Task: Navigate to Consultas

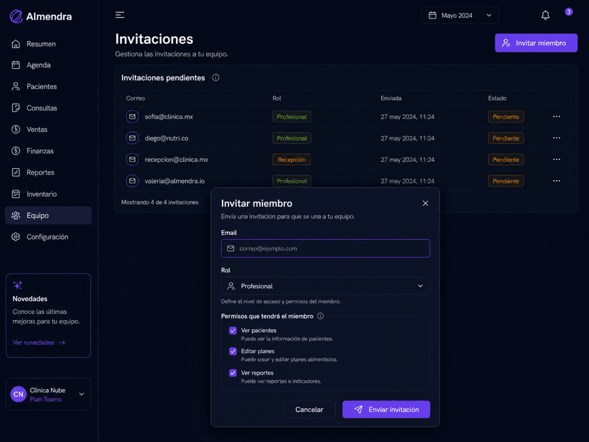Action: 48,108
